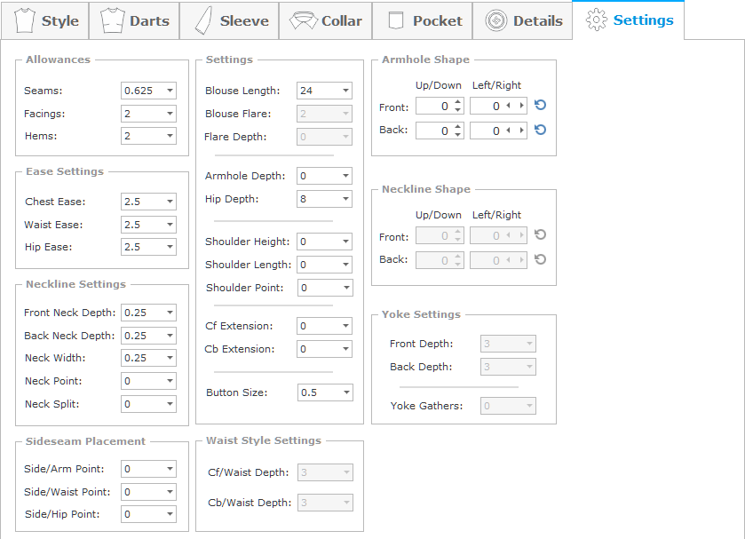Open the Blouse Length dropdown
The width and height of the screenshot is (745, 539).
[x=345, y=91]
